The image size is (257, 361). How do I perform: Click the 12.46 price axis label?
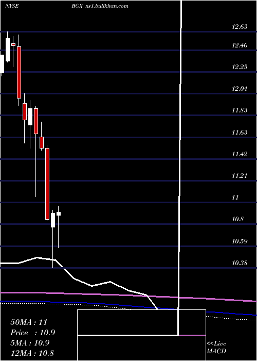240,45
